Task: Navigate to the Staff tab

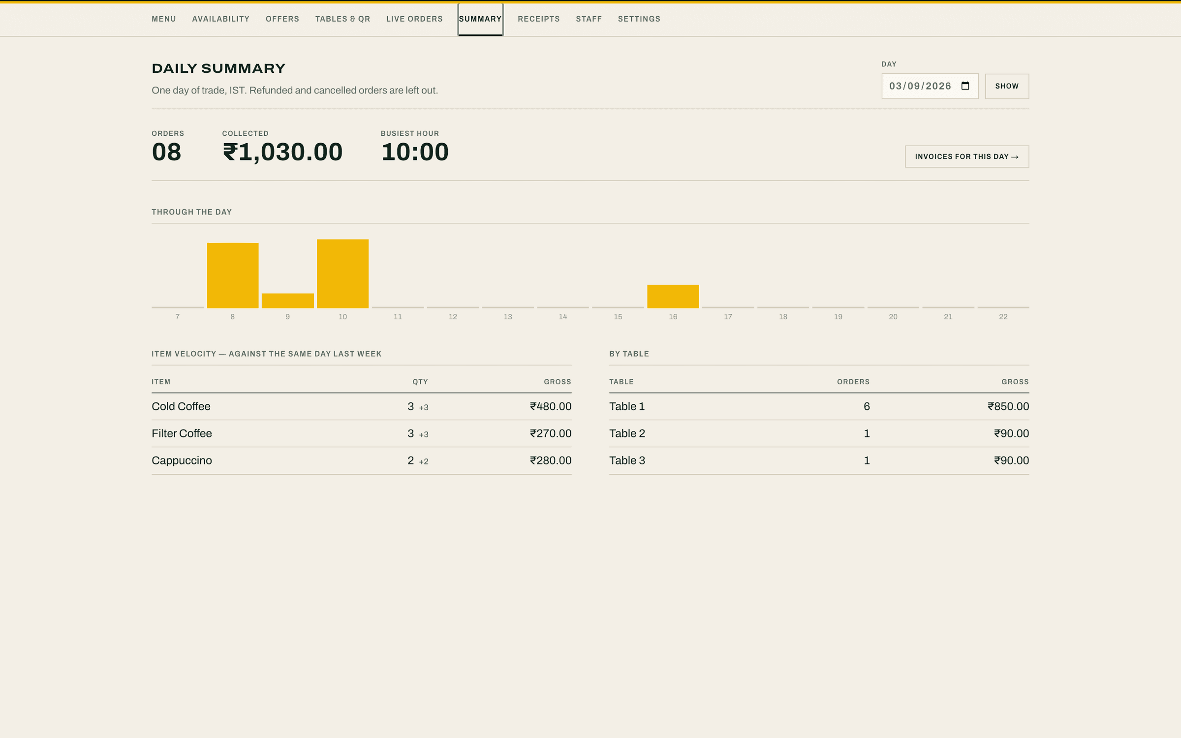Action: tap(589, 19)
